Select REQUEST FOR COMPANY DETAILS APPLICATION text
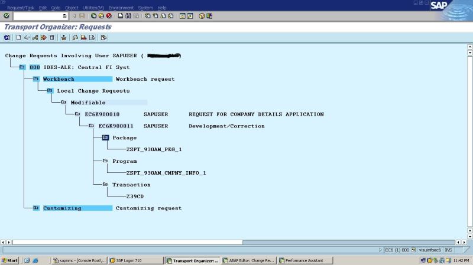The width and height of the screenshot is (473, 265). 256,114
